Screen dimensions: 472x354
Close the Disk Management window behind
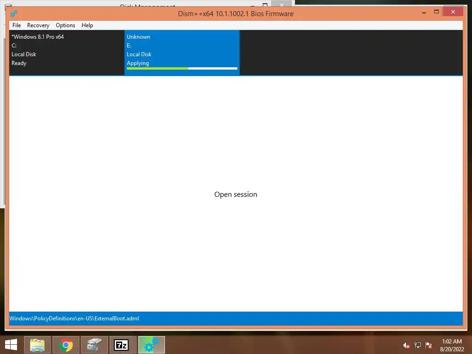(281, 4)
